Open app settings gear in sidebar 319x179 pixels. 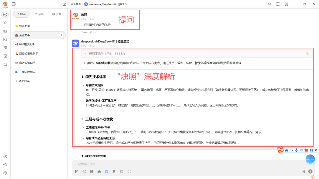click(5, 173)
